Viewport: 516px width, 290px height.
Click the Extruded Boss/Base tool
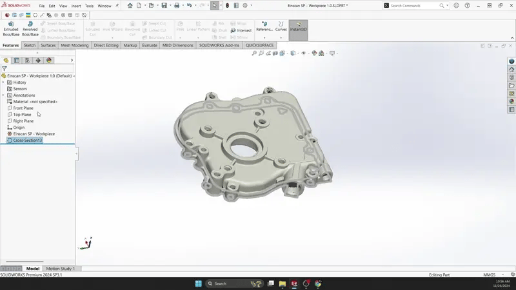click(x=11, y=28)
